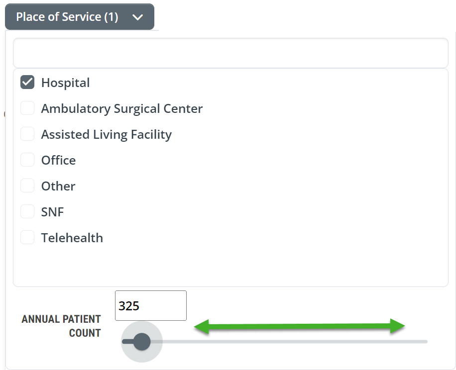Screen dimensions: 456x370
Task: Click the Annual Patient Count label
Action: pos(61,326)
